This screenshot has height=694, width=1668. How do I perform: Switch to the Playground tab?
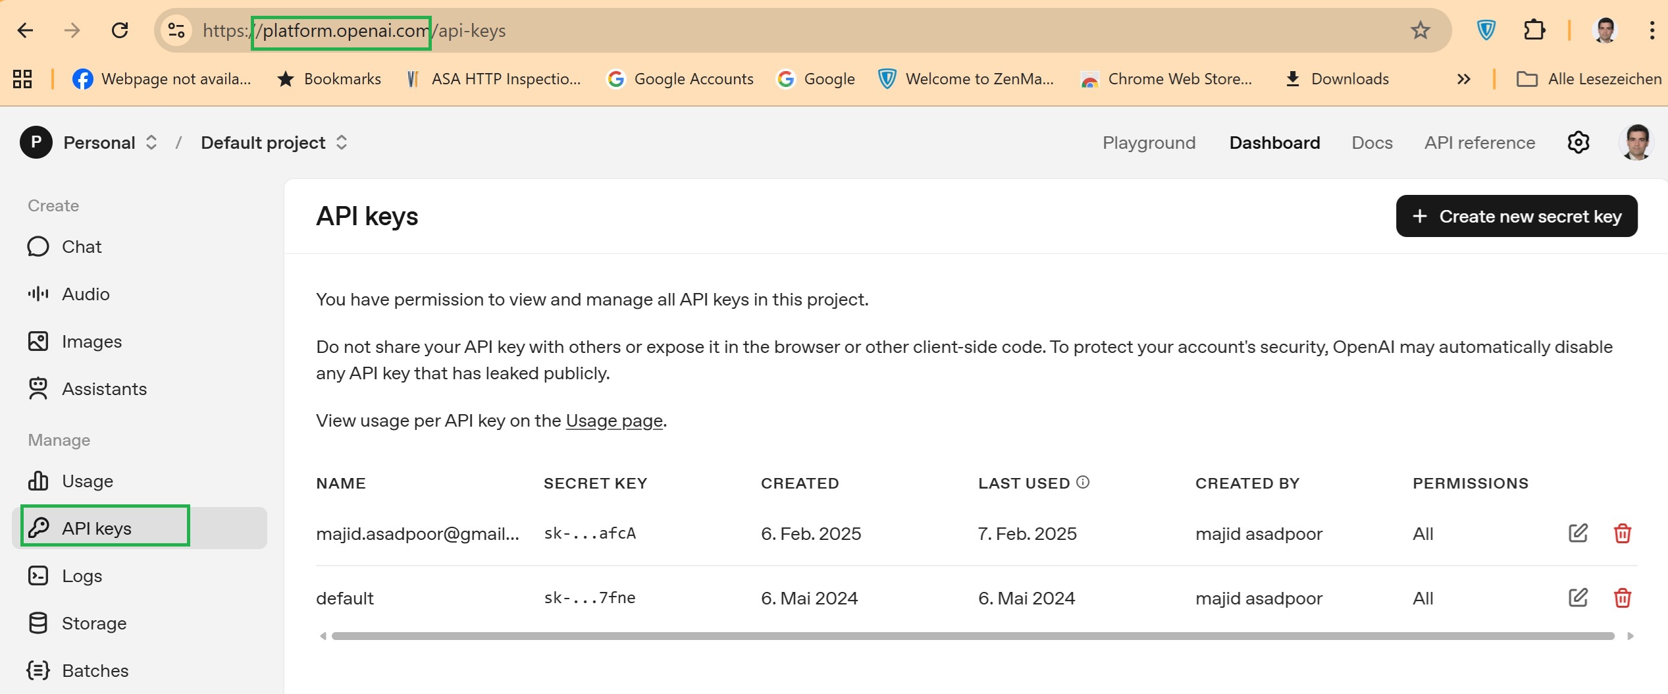[1149, 143]
